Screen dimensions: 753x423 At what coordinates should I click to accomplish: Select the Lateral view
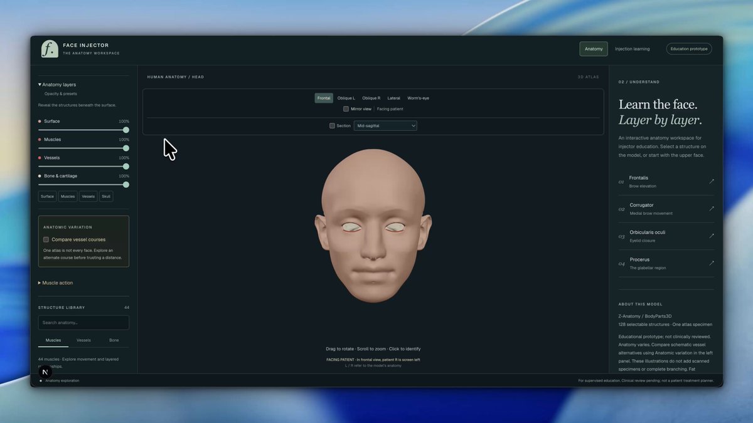(x=393, y=98)
